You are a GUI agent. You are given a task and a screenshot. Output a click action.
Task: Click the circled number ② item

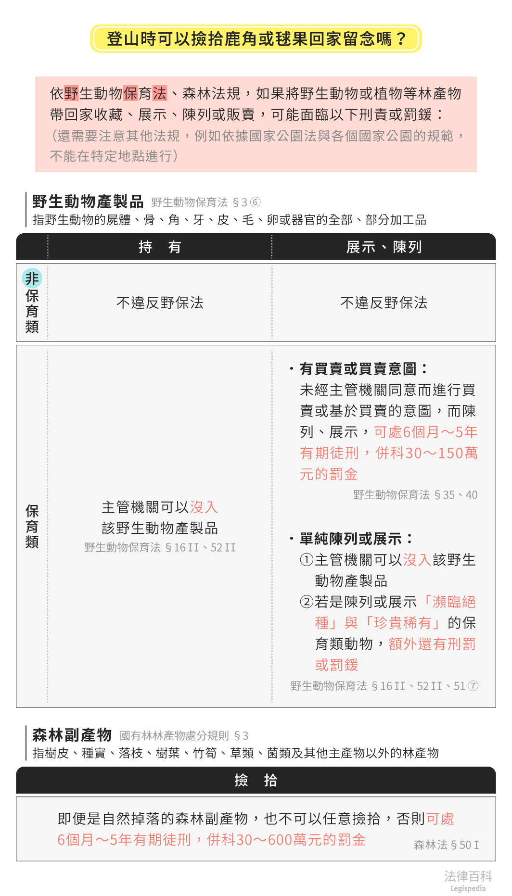(x=307, y=602)
